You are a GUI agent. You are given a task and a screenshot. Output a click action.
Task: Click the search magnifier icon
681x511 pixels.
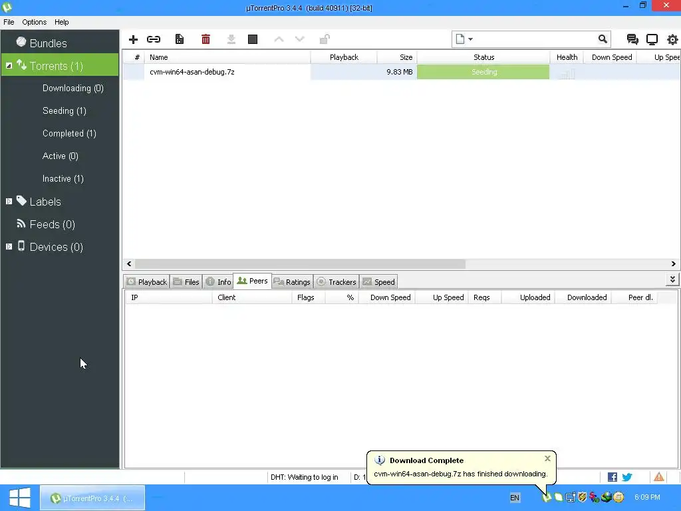[603, 39]
